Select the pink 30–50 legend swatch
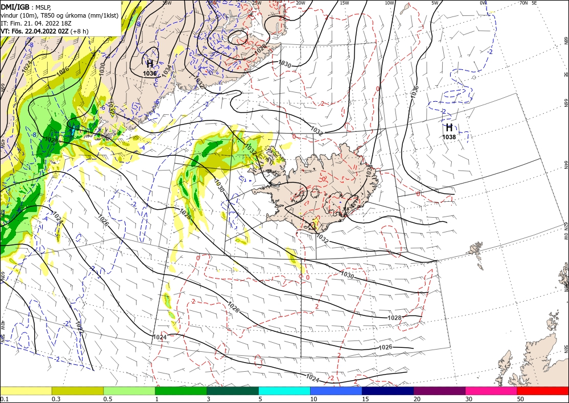The width and height of the screenshot is (569, 403). (492, 390)
